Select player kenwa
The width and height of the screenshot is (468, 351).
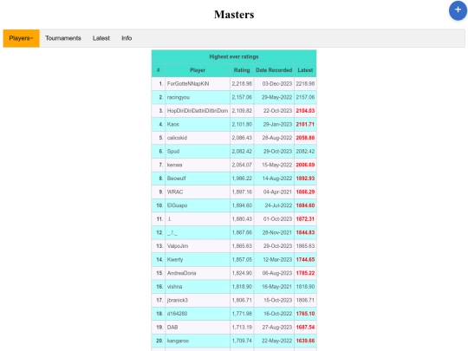174,165
